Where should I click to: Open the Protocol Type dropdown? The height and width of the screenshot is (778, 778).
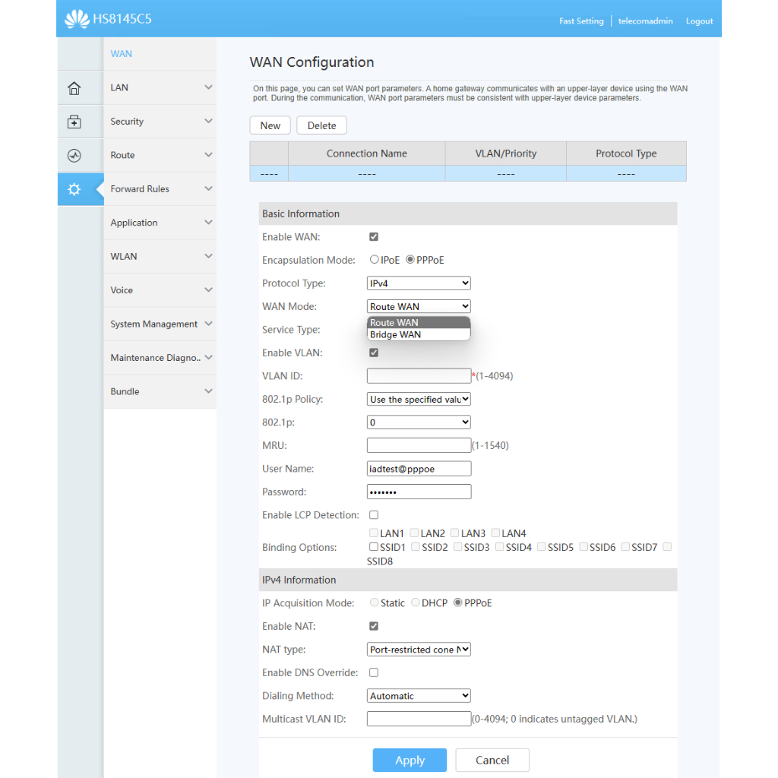tap(419, 283)
